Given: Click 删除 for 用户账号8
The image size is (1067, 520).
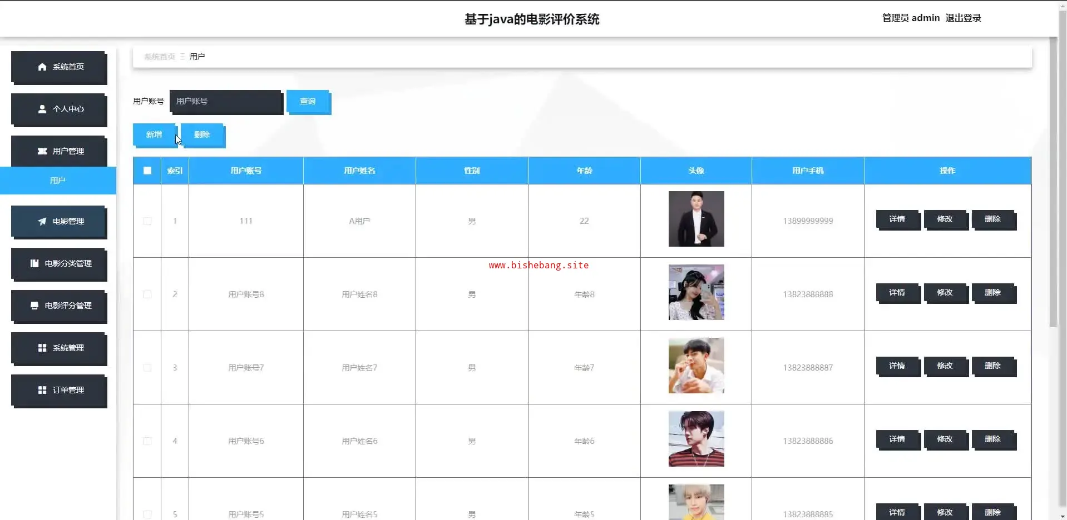Looking at the screenshot, I should coord(993,293).
